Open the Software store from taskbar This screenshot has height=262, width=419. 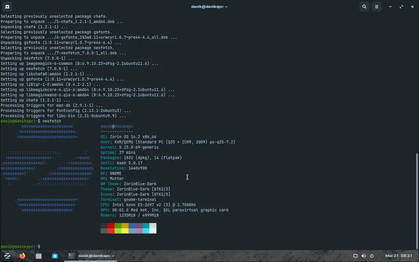point(55,256)
